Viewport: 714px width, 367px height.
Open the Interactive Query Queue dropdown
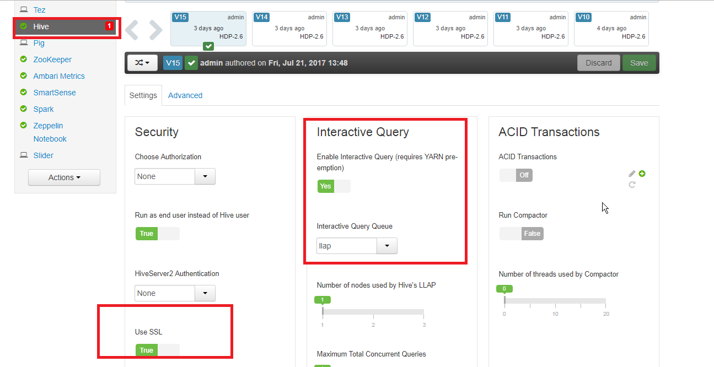386,246
